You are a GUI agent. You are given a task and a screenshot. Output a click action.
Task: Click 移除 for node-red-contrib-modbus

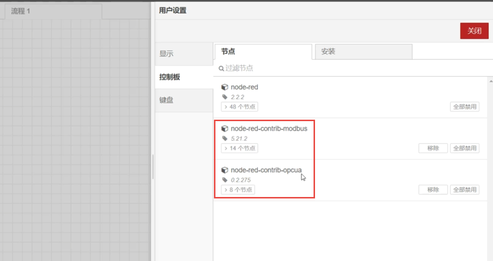click(433, 148)
